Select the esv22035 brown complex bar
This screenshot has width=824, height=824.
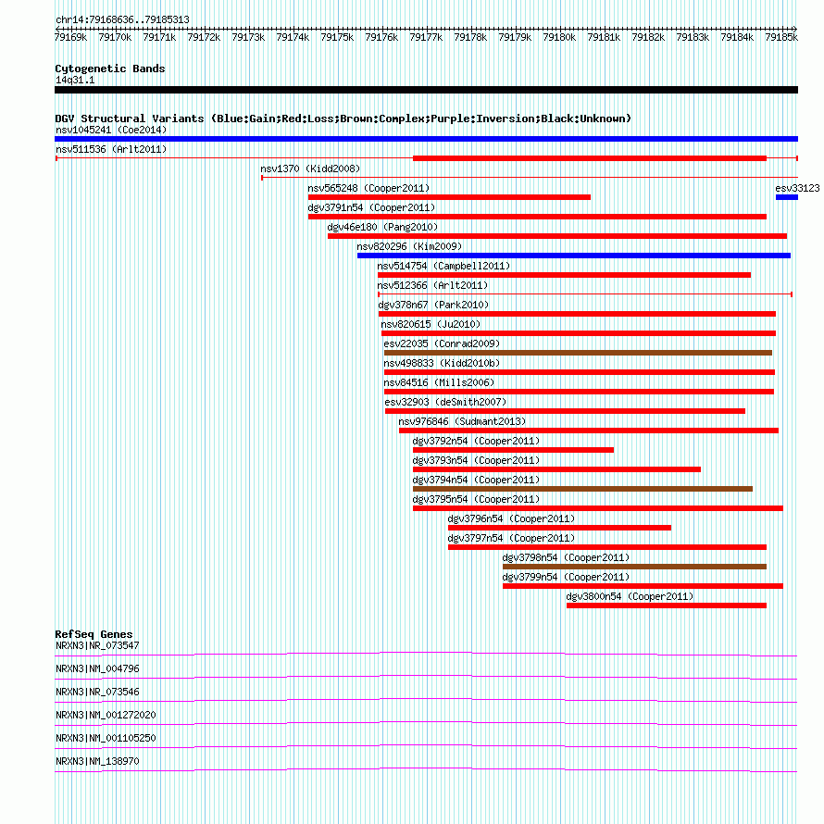pos(578,353)
